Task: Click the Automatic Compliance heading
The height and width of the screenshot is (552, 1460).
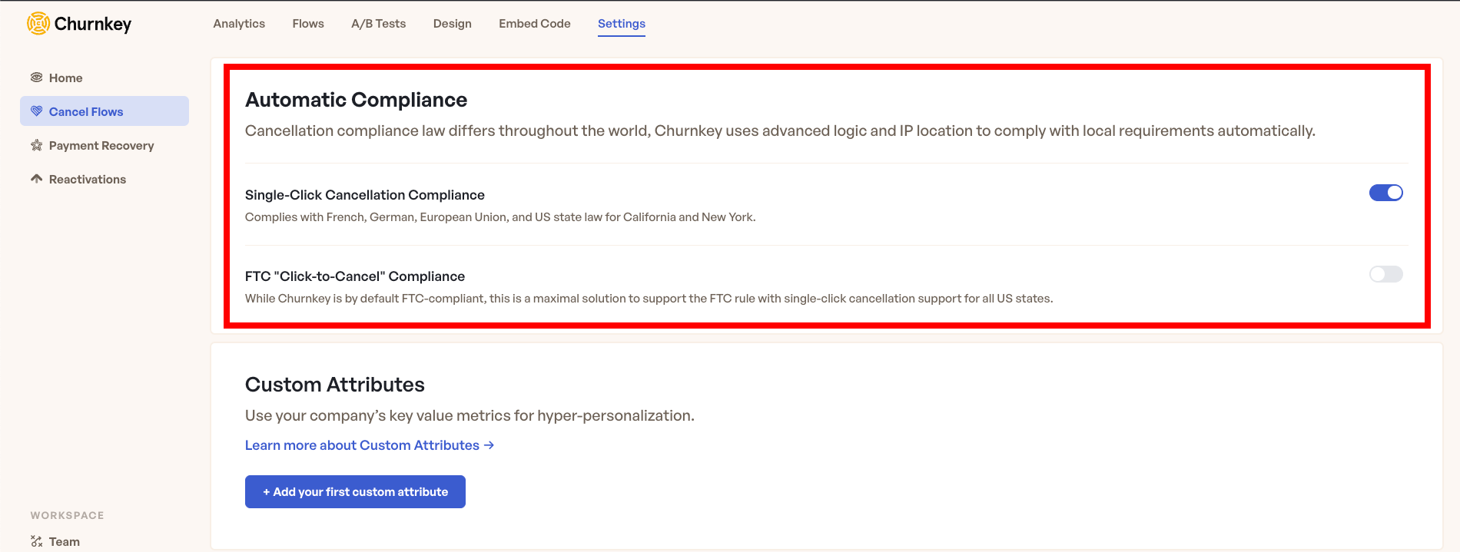Action: pyautogui.click(x=356, y=100)
